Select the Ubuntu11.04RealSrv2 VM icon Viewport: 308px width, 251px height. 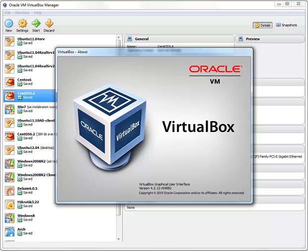pos(9,68)
